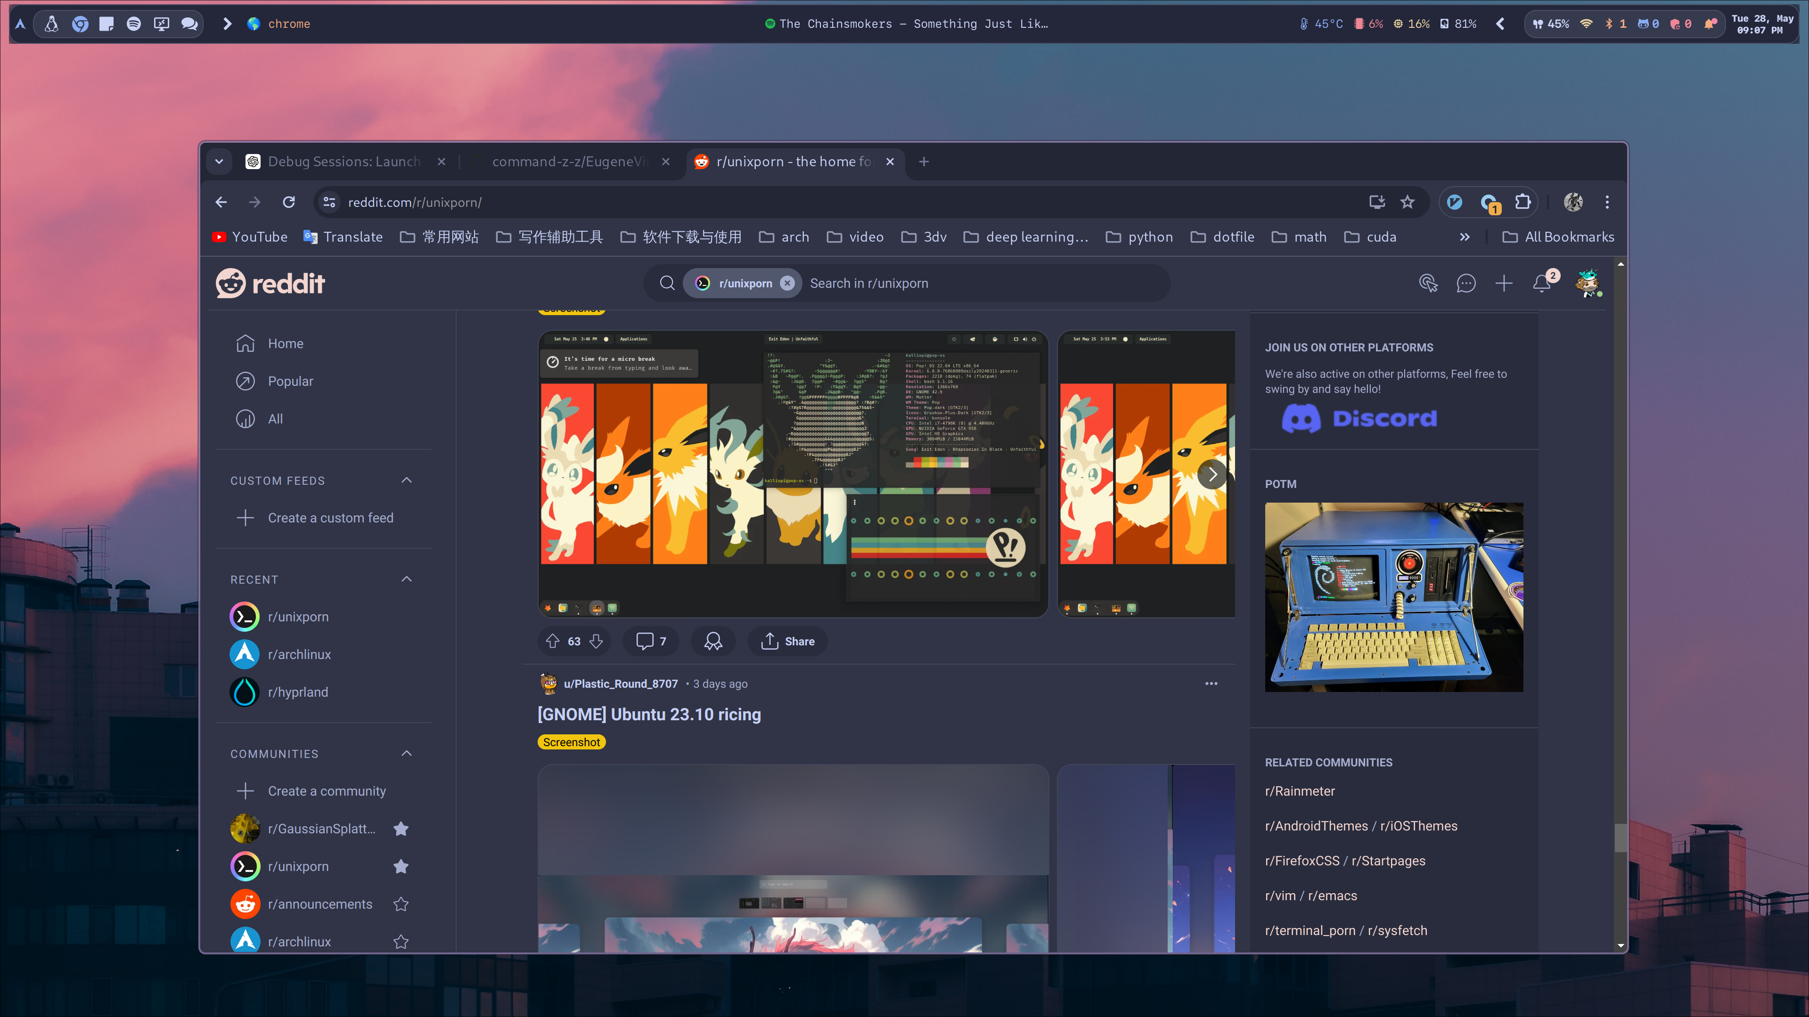The height and width of the screenshot is (1017, 1809).
Task: Upvote the Eevee wallpaper post
Action: (553, 641)
